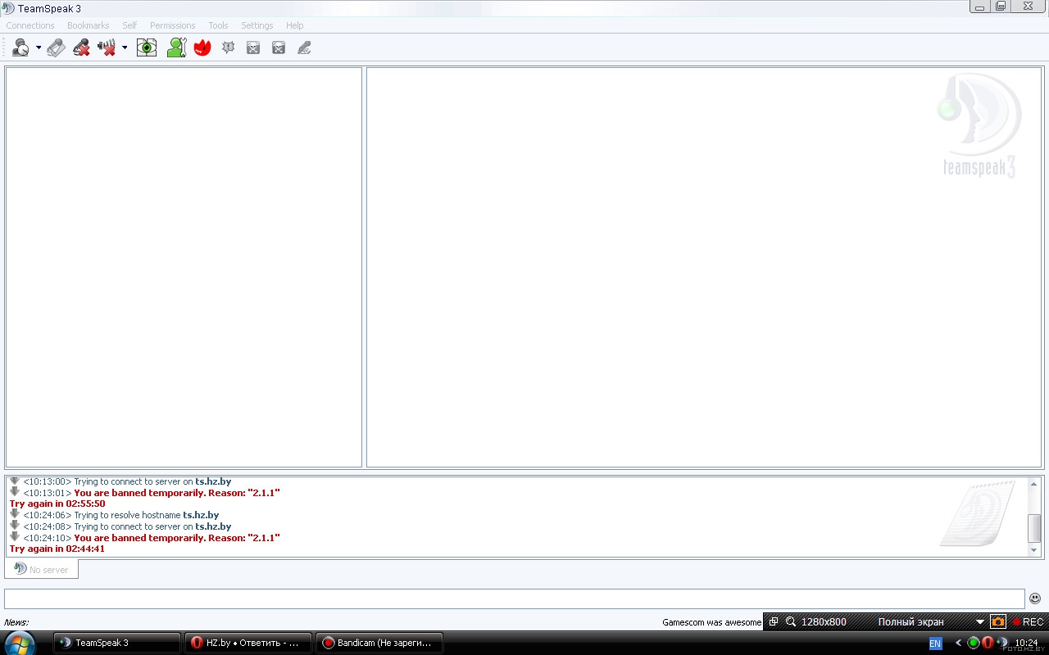Screen dimensions: 1049x655
Task: Toggle the Mute Microphone toolbar icon
Action: pos(81,48)
